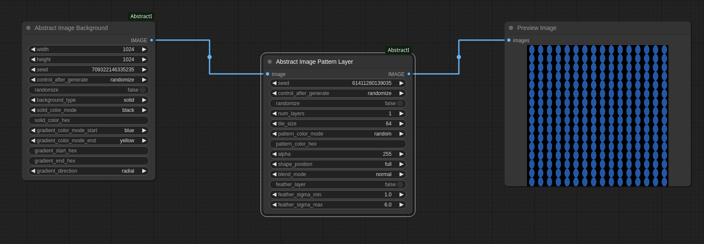Click the AbstractI badge above Pattern Layer node
The height and width of the screenshot is (244, 704).
click(x=398, y=50)
